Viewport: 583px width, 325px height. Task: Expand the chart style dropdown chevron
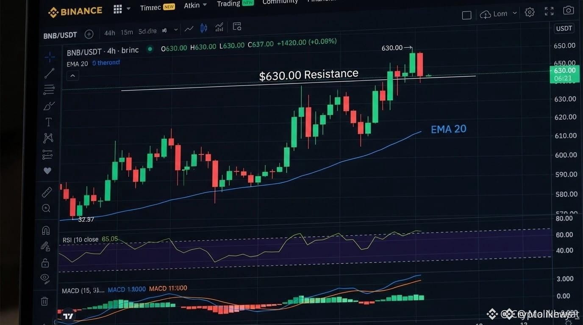(x=176, y=30)
